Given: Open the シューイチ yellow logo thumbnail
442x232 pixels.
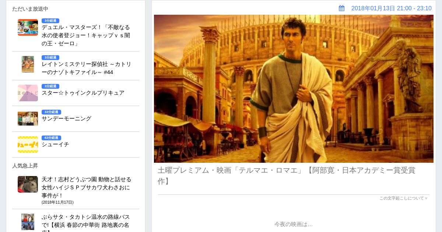Looking at the screenshot, I should click(28, 144).
